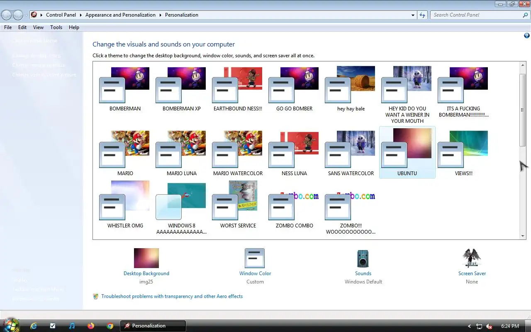The image size is (531, 332).
Task: Click Control Panel in the address breadcrumb
Action: pos(61,15)
